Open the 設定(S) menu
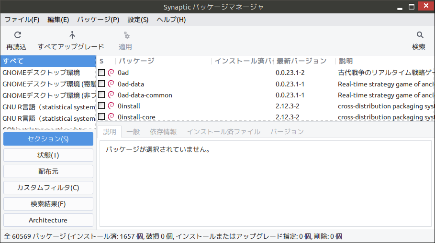Image resolution: width=435 pixels, height=243 pixels. coord(138,20)
